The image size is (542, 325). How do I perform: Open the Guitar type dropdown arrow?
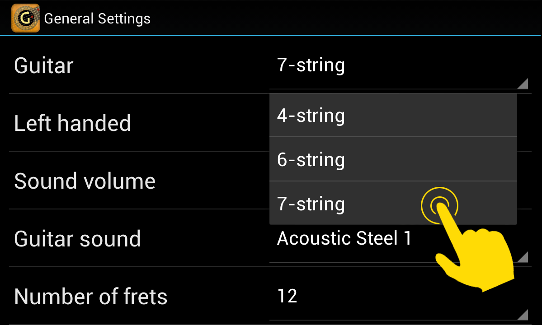(x=522, y=84)
